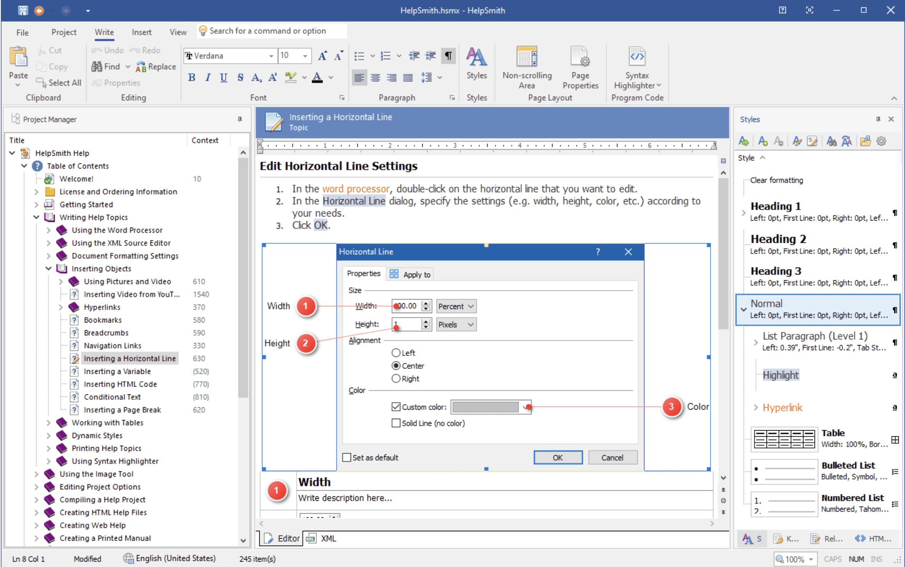The image size is (905, 567).
Task: Decrease paragraph indent
Action: click(x=414, y=55)
